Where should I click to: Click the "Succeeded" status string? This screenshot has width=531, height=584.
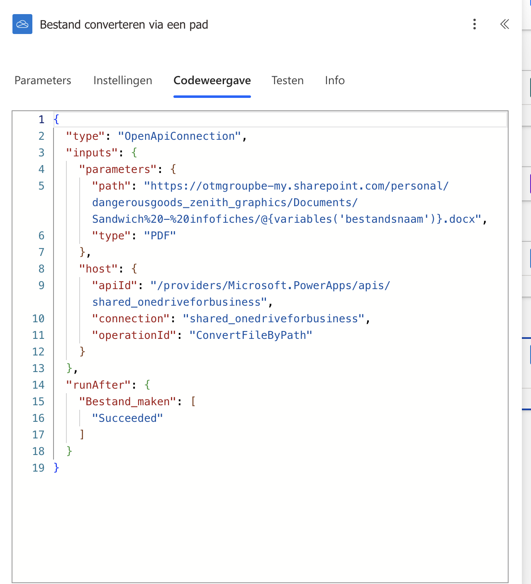(x=127, y=419)
